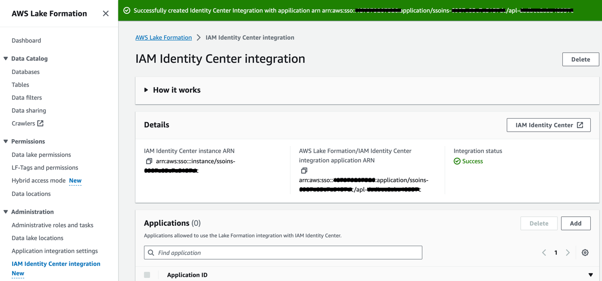Click the Find application search field
Viewport: 602px width, 281px height.
click(x=286, y=253)
